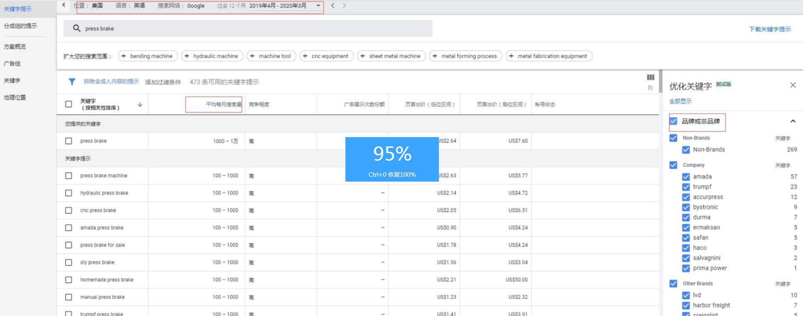This screenshot has height=316, width=803.
Task: Open the columns icon above table
Action: (650, 77)
